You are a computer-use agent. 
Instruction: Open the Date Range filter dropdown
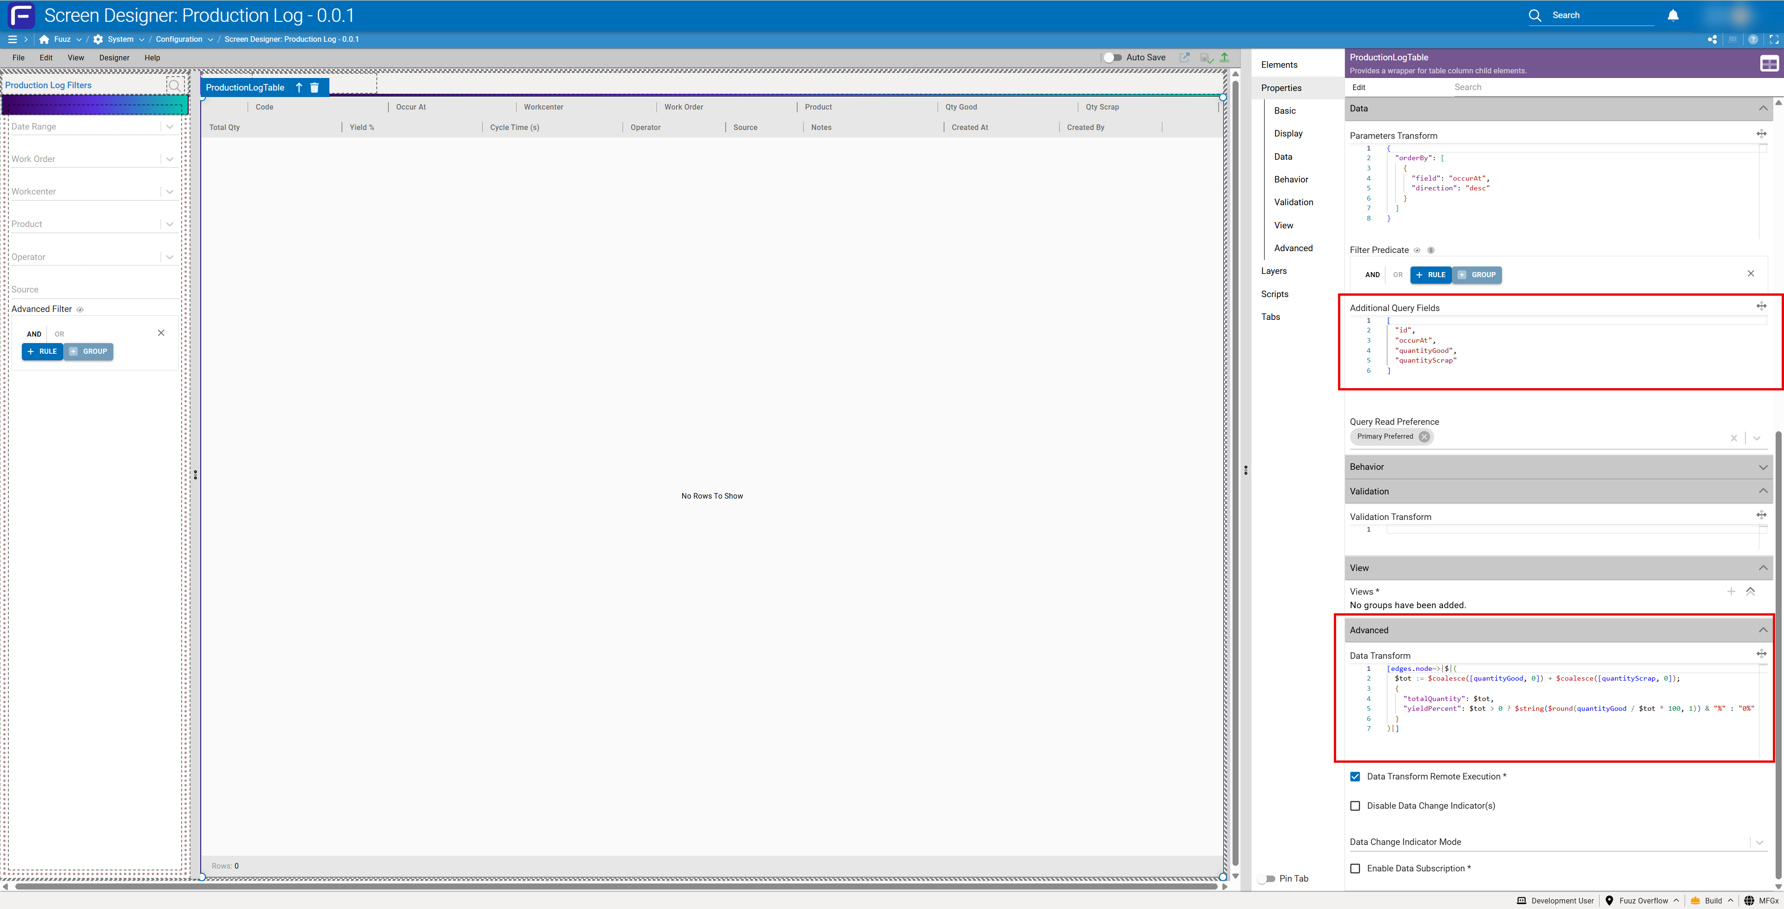click(170, 127)
